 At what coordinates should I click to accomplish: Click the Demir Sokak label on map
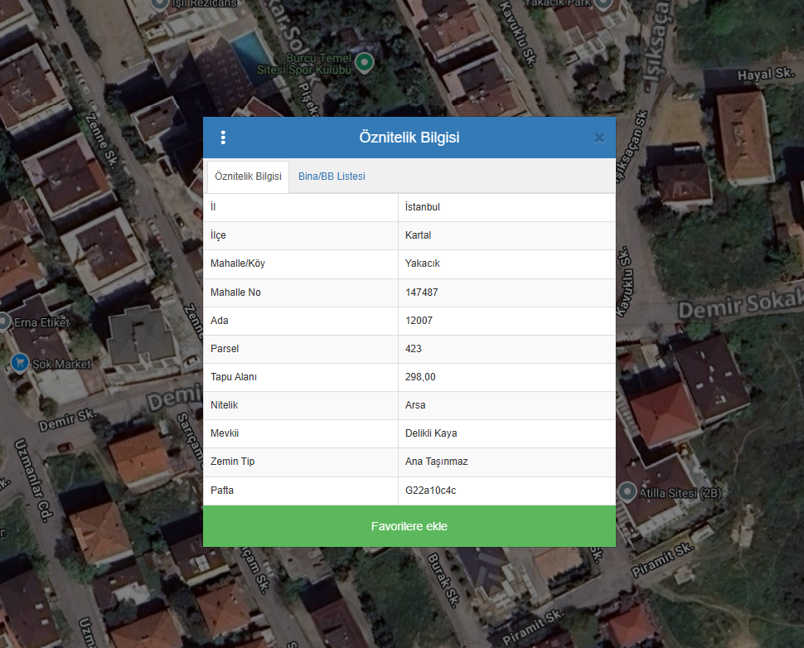click(x=740, y=306)
